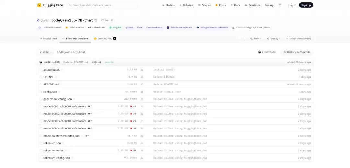Viewport: 350px width, 168px height.
Task: Open Docs in navbar
Action: click(235, 5)
